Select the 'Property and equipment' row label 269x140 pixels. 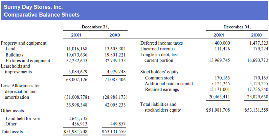[24, 43]
